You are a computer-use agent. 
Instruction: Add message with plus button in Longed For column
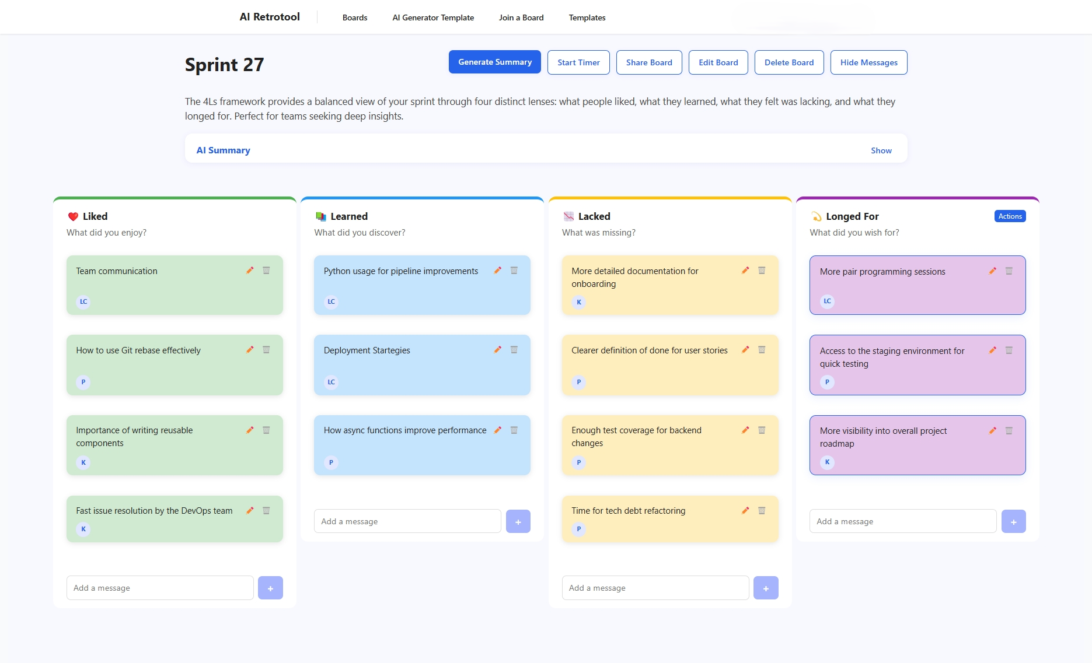(1014, 521)
